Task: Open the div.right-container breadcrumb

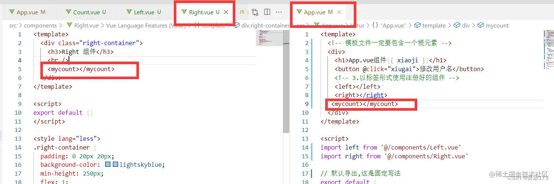Action: 265,26
